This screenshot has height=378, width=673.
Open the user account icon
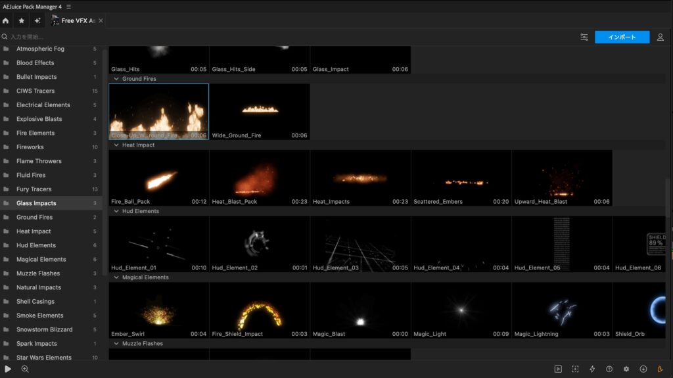click(x=660, y=37)
